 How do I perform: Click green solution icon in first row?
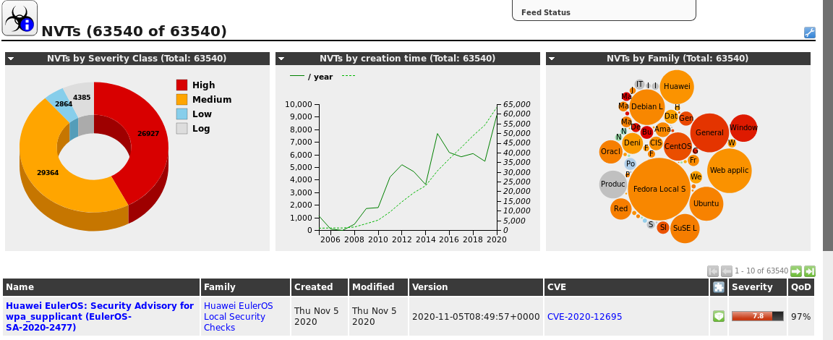[x=718, y=316]
